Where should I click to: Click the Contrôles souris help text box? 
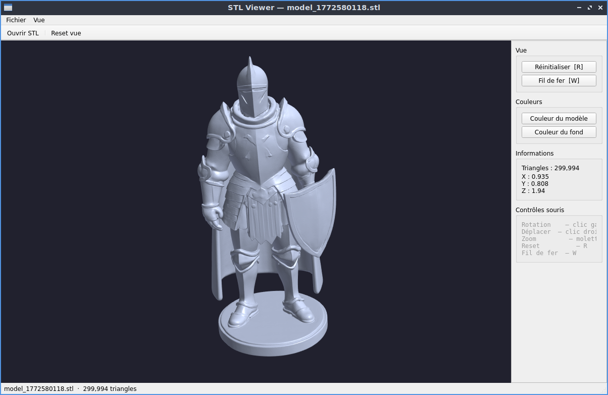coord(559,239)
